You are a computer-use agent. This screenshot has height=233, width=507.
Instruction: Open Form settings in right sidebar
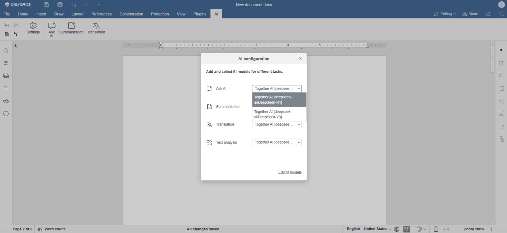pos(502,139)
